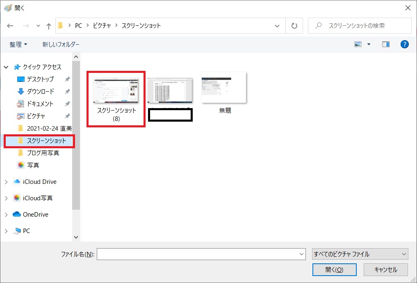Viewport: 417px width, 283px height.
Task: Open the すべてのピクチャ ファイル type dropdown
Action: point(360,254)
